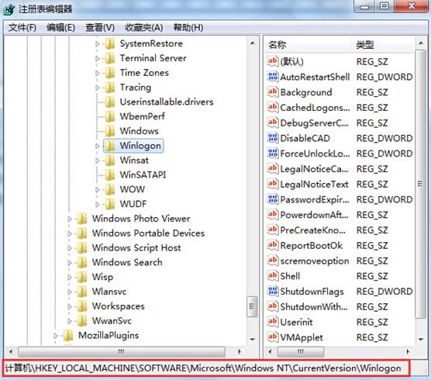Viewport: 431px width, 380px height.
Task: Click the scremoveoption string icon
Action: 273,261
